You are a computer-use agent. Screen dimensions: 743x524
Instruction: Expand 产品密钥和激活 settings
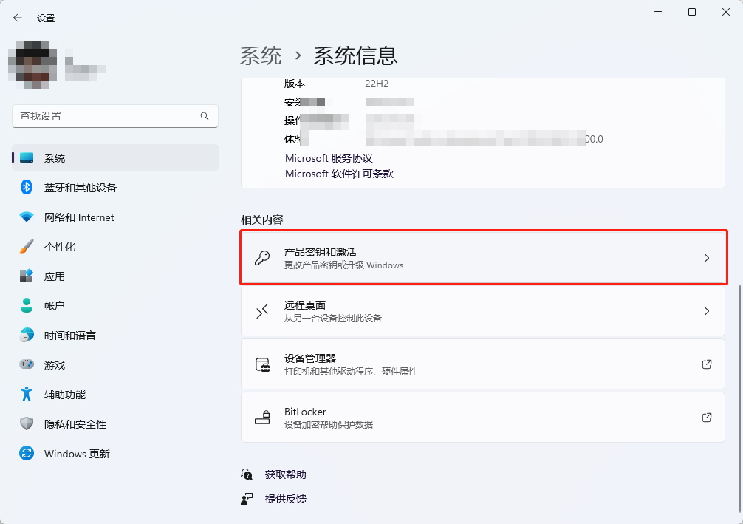click(x=482, y=256)
